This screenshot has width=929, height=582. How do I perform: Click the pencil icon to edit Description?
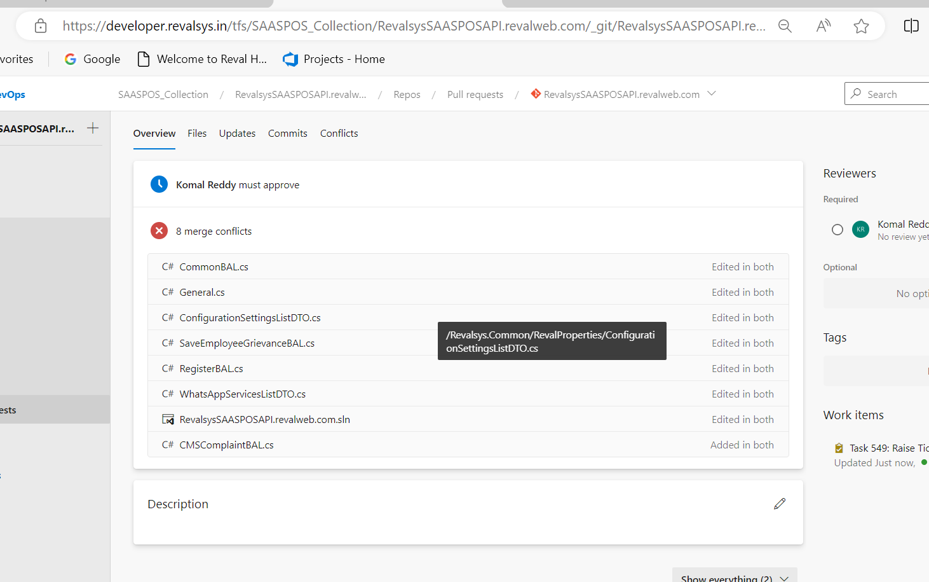pos(780,504)
